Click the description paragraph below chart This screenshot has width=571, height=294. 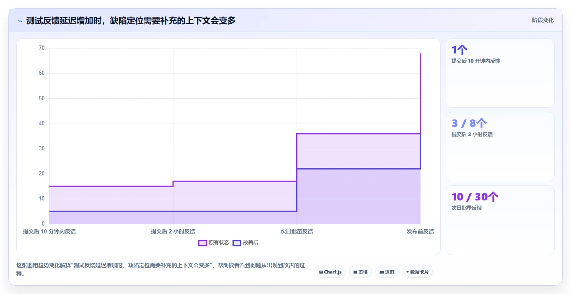click(161, 269)
